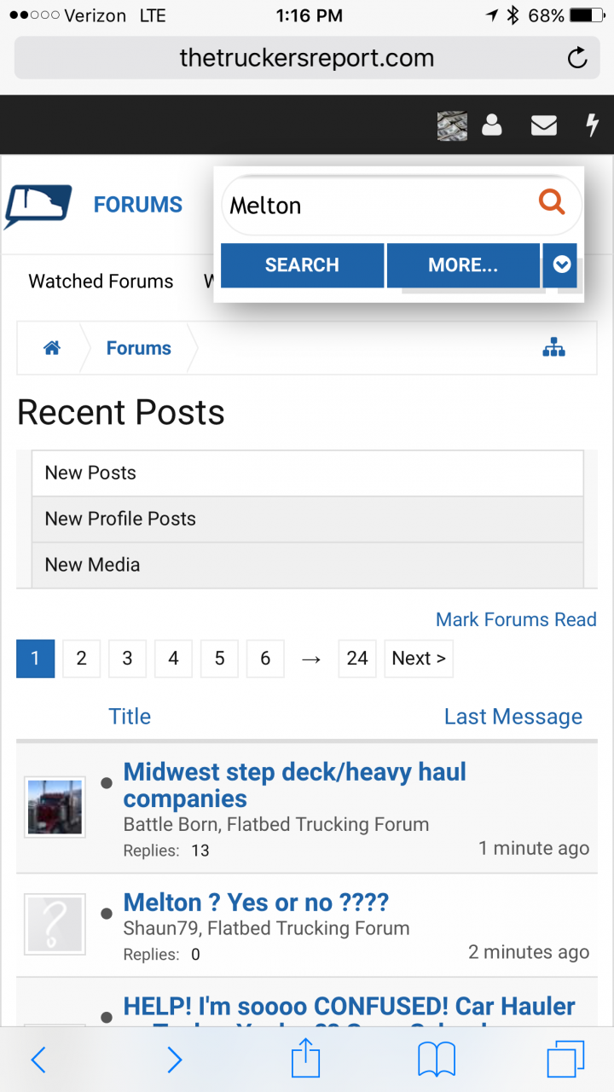614x1092 pixels.
Task: Open the forum sitemap tree icon
Action: (x=553, y=348)
